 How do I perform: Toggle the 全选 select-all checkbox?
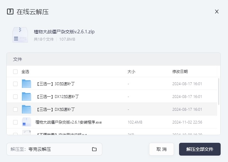point(15,72)
